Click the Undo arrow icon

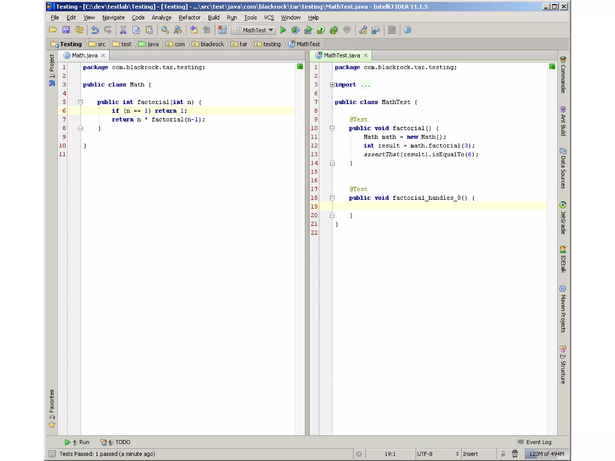point(95,30)
